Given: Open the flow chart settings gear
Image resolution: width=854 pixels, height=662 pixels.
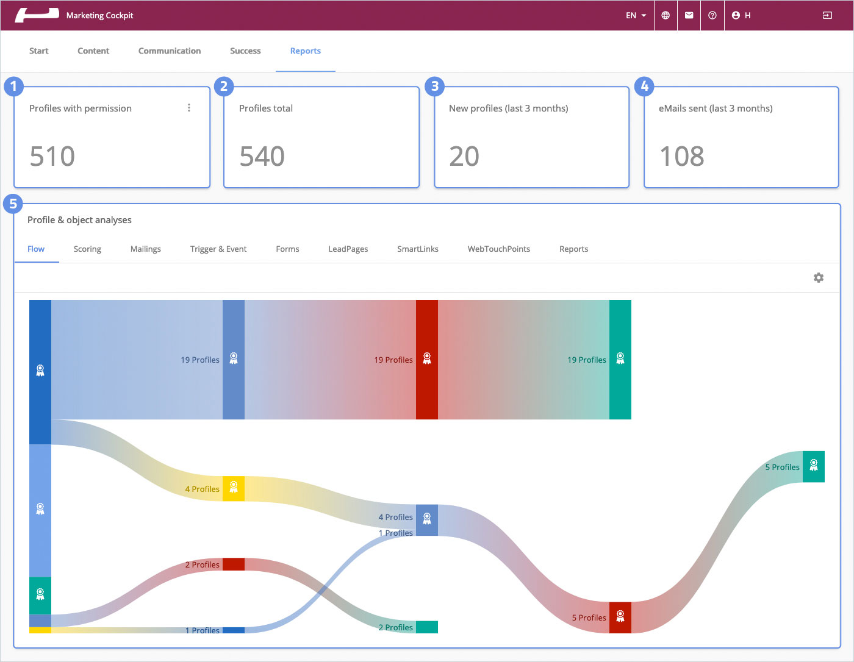Looking at the screenshot, I should tap(819, 278).
